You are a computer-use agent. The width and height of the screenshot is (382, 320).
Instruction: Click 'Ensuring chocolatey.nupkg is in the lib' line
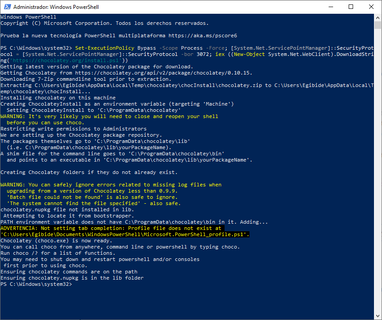pyautogui.click(x=72, y=278)
